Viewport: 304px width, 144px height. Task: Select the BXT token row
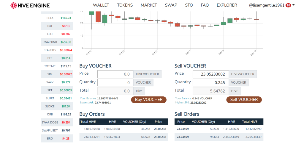click(57, 26)
